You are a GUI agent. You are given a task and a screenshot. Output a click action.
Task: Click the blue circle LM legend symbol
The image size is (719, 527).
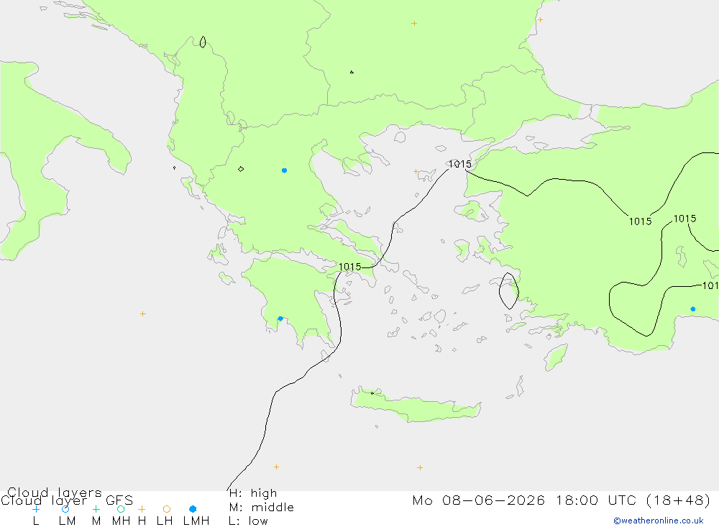[x=65, y=509]
